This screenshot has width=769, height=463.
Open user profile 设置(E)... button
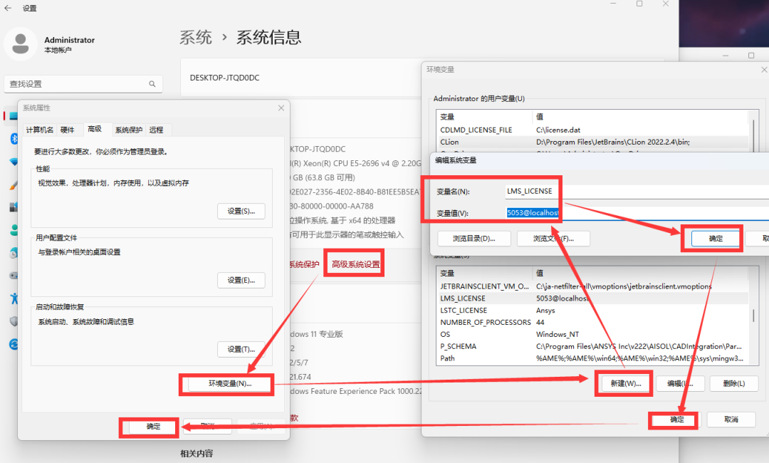241,280
